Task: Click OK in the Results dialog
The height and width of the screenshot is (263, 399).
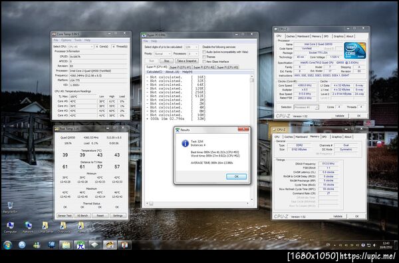Action: pyautogui.click(x=236, y=176)
